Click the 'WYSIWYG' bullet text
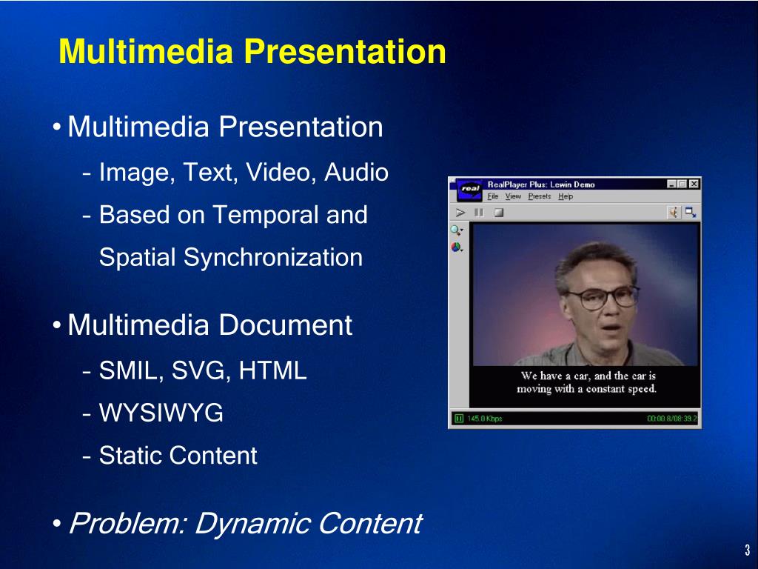 pos(161,413)
